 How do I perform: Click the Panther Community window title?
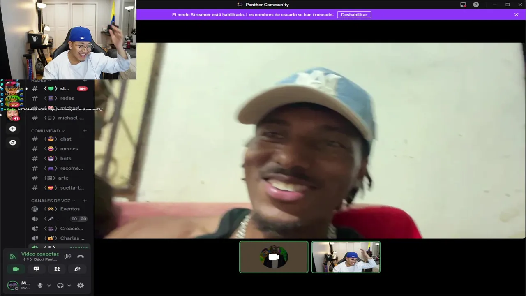pos(267,5)
